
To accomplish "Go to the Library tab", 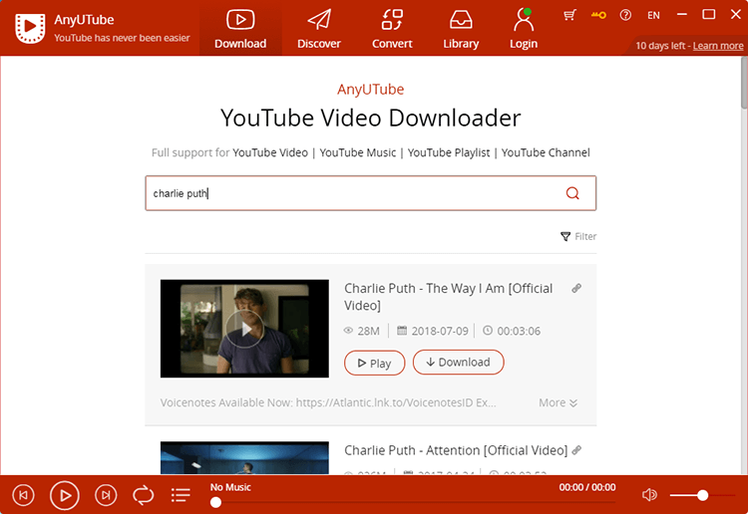I will (x=461, y=28).
